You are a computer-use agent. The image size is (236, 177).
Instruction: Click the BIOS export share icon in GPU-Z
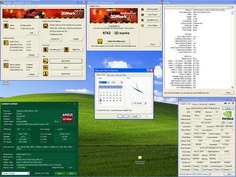click(x=223, y=122)
